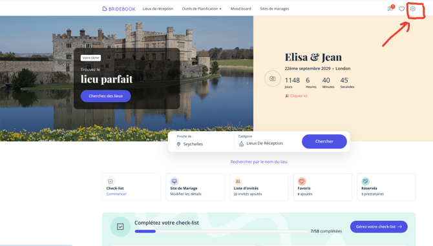Click the checklist round checkmark icon

point(120,227)
